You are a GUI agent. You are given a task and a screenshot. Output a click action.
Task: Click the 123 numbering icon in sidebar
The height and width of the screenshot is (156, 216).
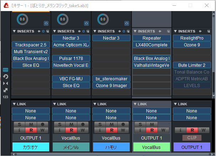tap(5, 97)
